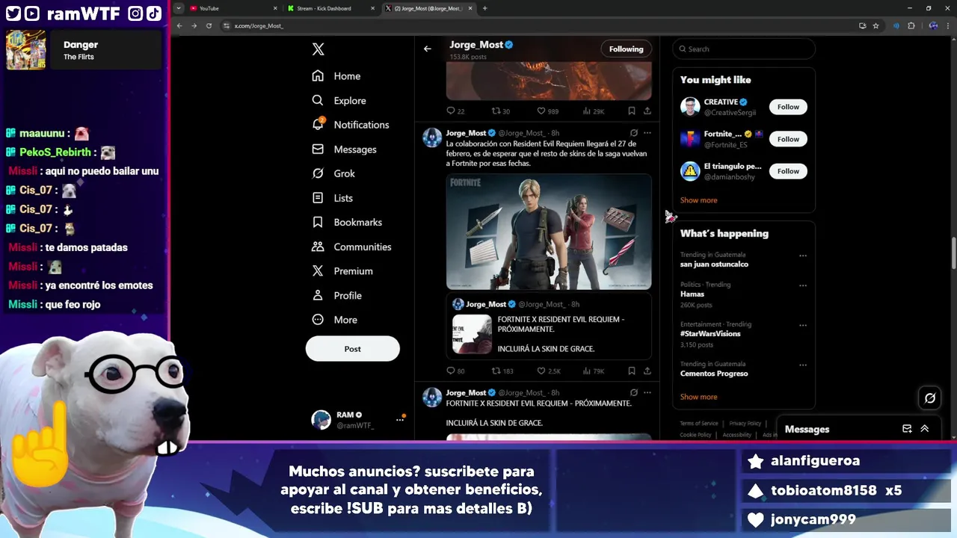Repost the post with 183 reposts
Viewport: 957px width, 538px height.
tap(502, 371)
